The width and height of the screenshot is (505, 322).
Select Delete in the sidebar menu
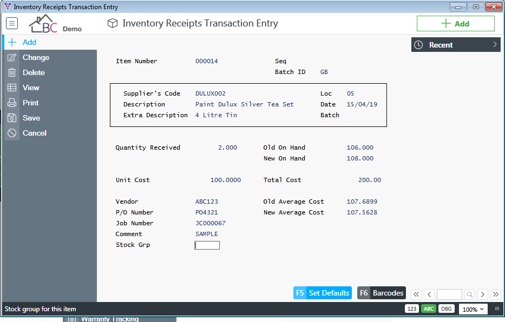pos(50,72)
